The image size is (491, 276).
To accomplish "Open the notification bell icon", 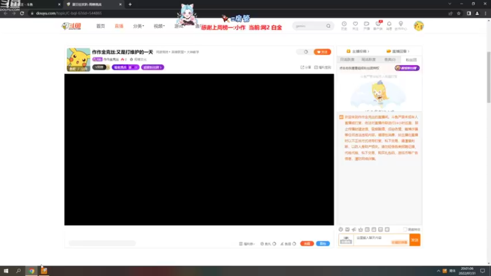I will pyautogui.click(x=389, y=25).
